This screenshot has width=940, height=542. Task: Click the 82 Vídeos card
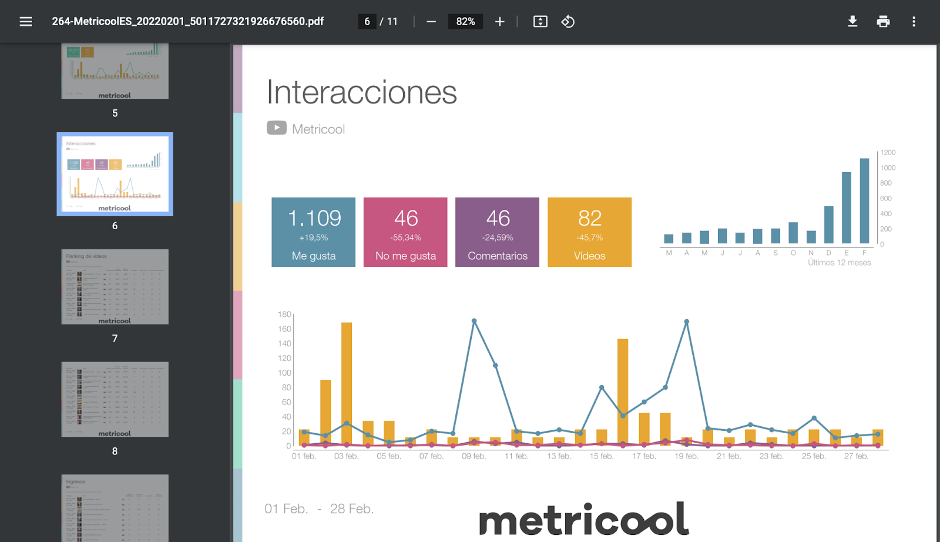(590, 232)
